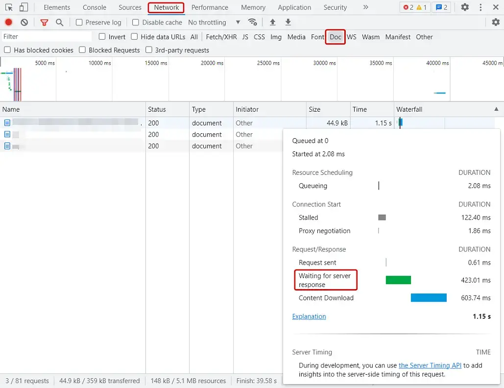Export HAR file download arrow
504x388 pixels.
coord(288,22)
